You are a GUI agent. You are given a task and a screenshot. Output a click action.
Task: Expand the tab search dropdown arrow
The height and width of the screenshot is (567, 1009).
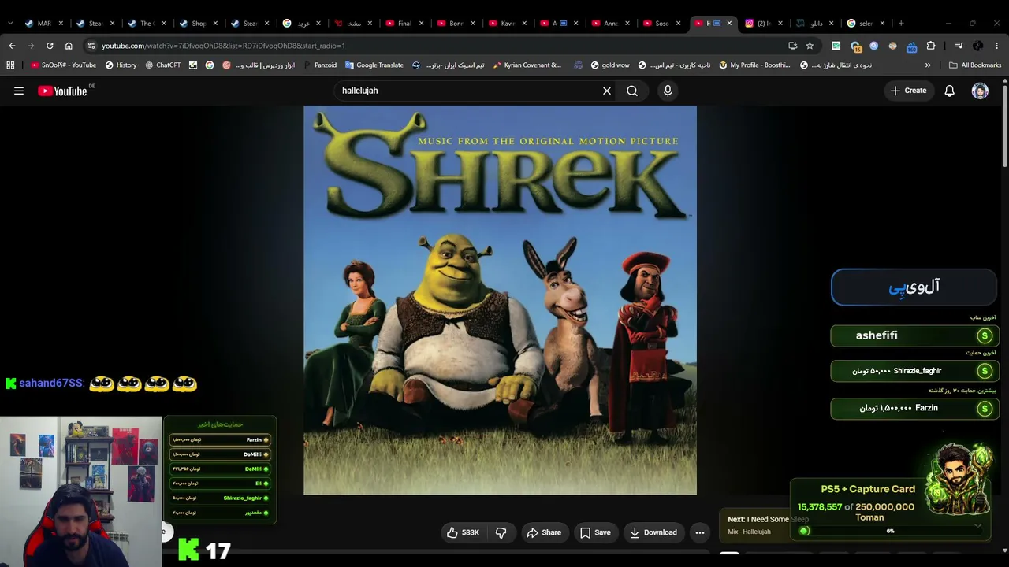10,24
